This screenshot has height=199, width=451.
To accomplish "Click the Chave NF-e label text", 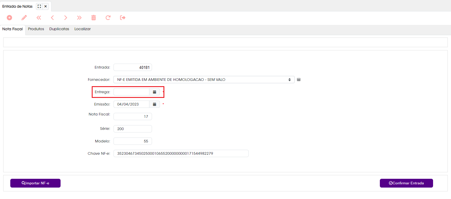I will click(99, 154).
